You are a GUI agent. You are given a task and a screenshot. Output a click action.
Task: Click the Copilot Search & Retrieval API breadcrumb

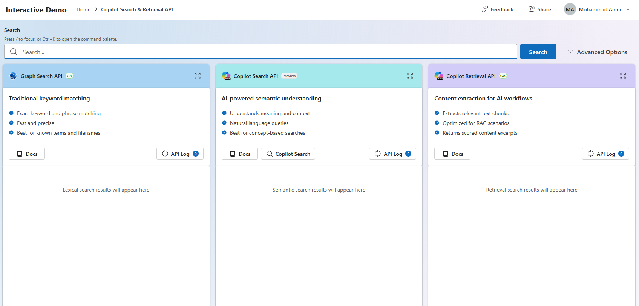[x=137, y=9]
